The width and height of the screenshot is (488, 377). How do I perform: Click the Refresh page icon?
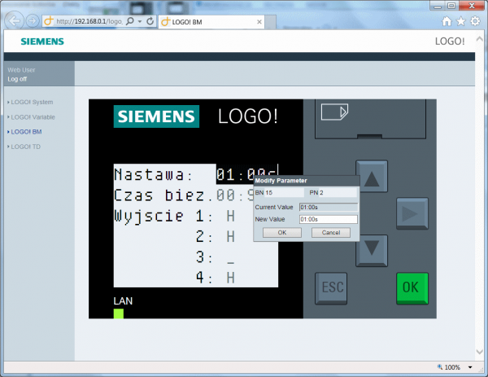[150, 21]
